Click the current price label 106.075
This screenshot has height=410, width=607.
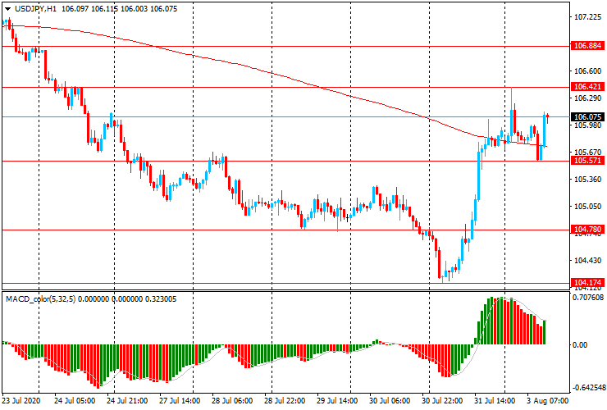(x=587, y=117)
